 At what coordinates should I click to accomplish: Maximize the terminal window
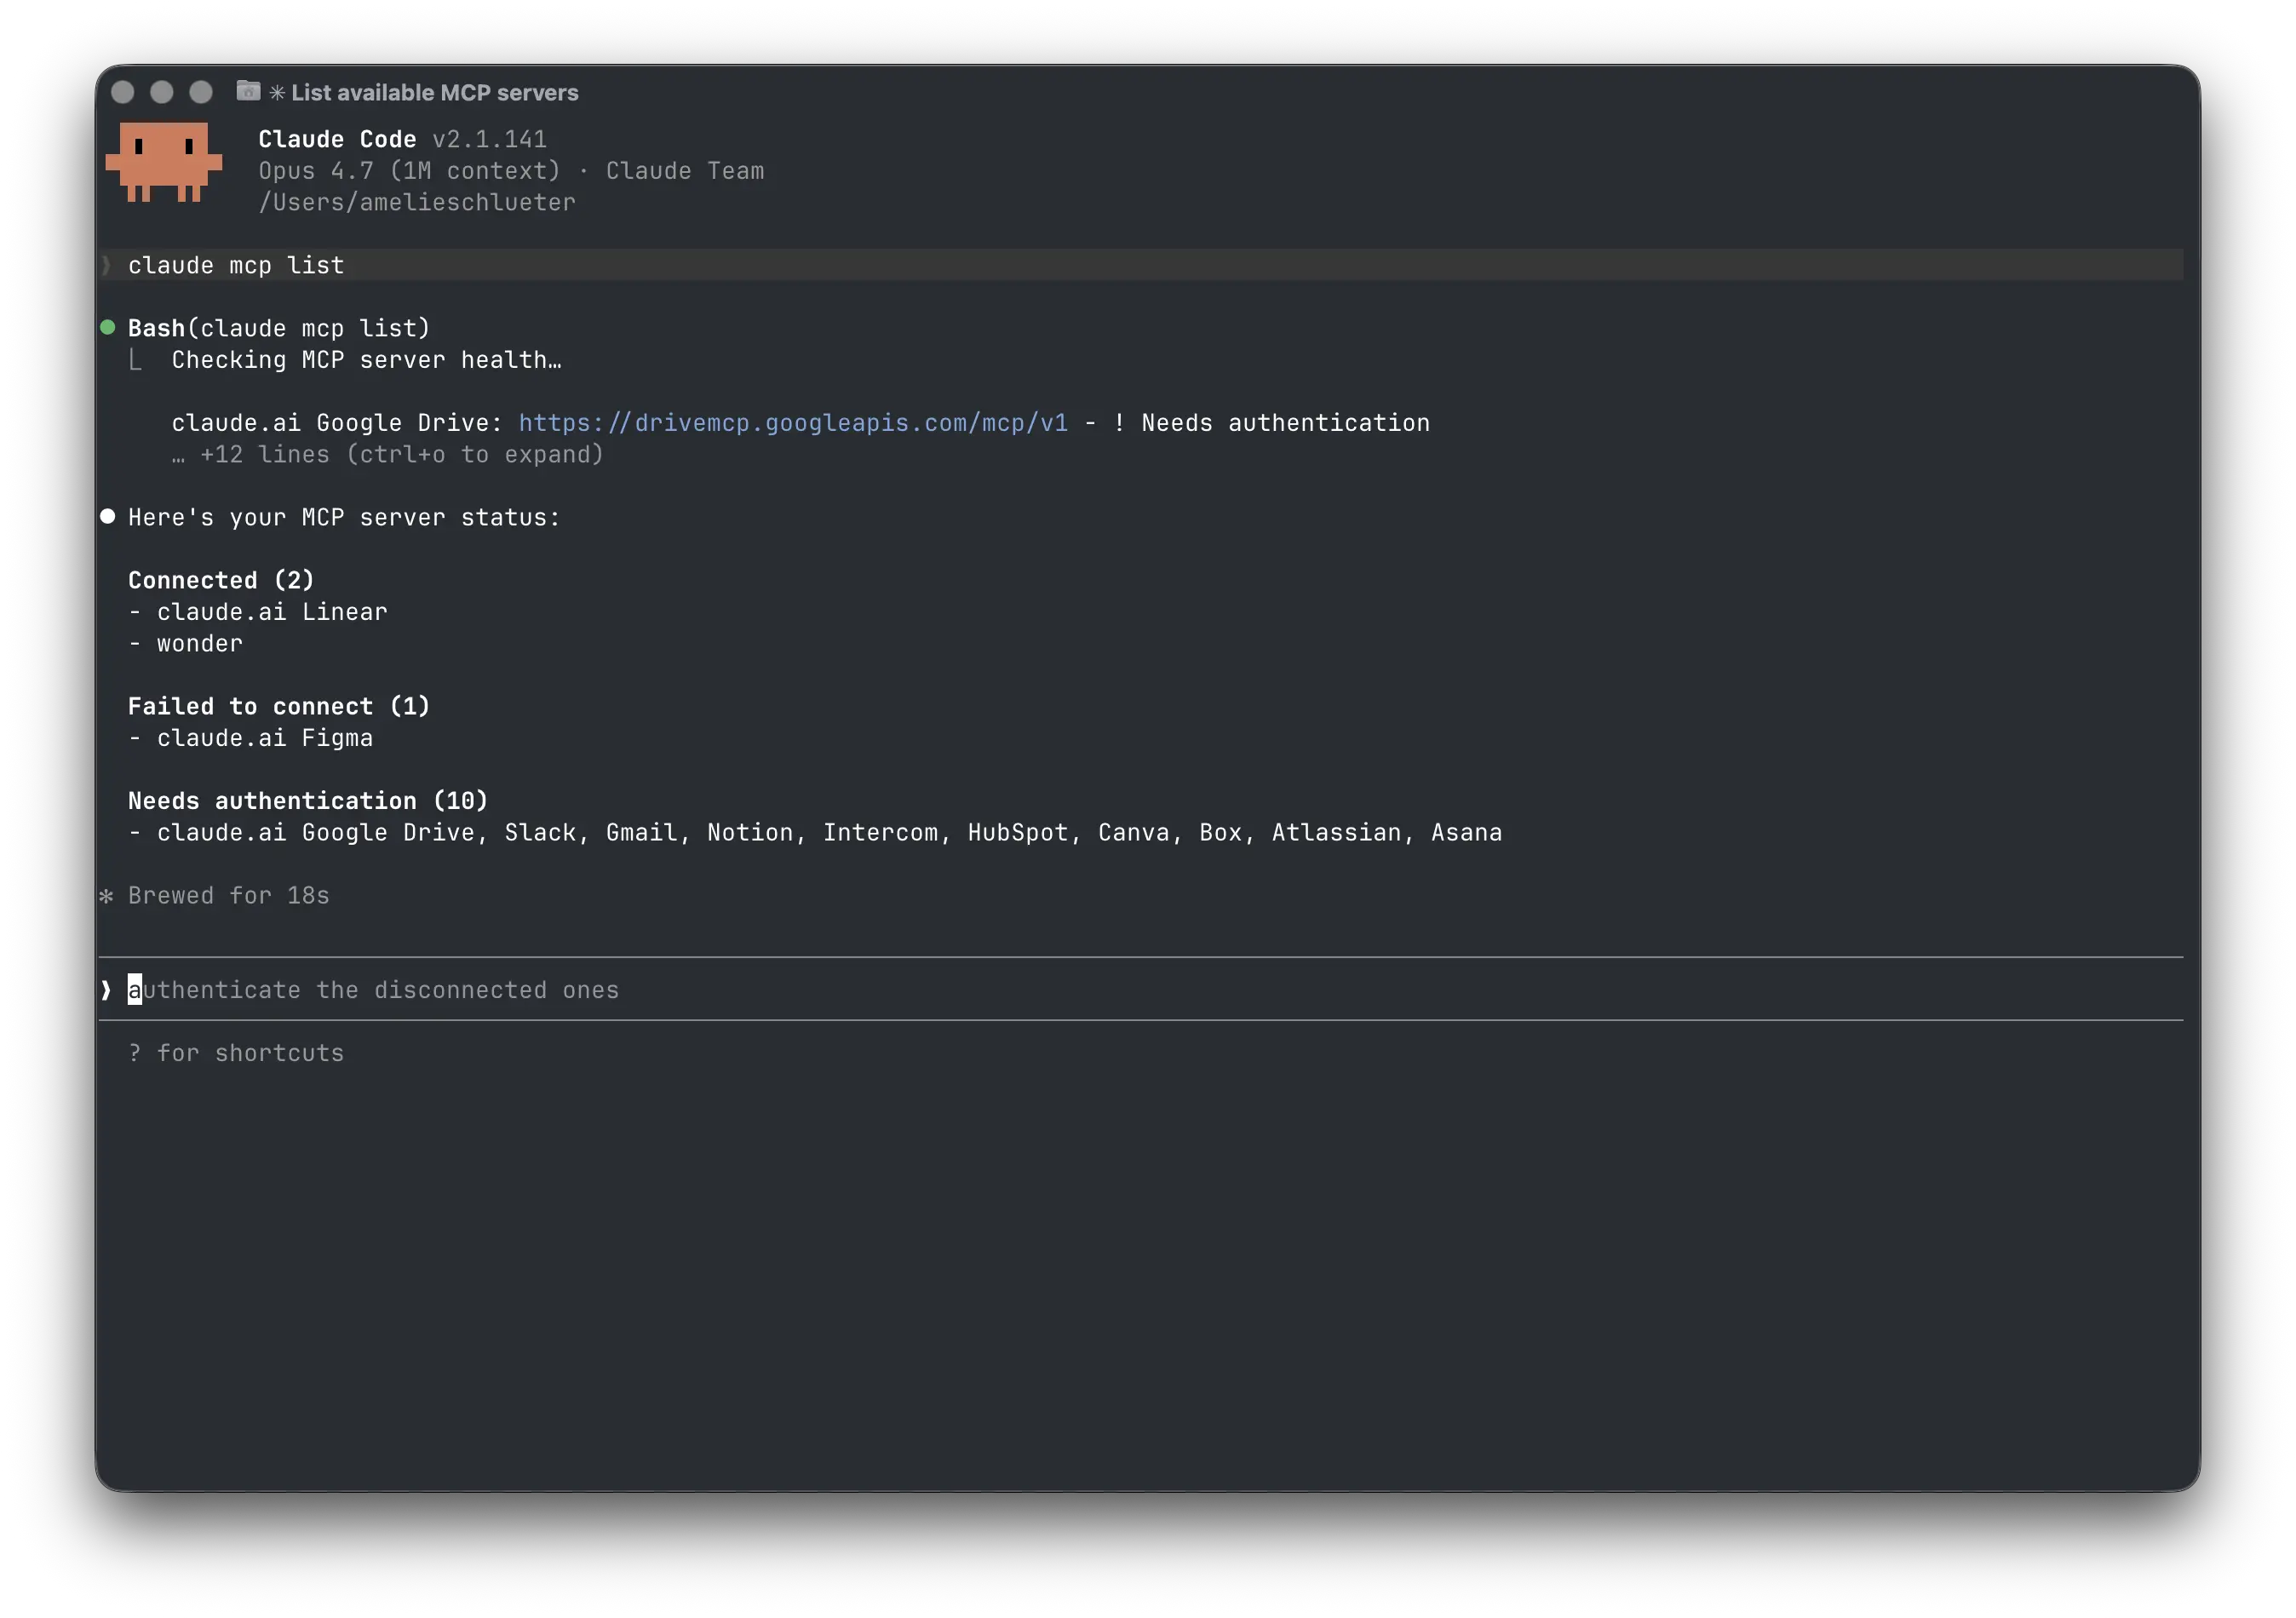click(x=201, y=92)
